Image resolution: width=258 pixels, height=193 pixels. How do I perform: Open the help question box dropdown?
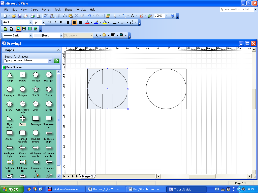point(255,10)
